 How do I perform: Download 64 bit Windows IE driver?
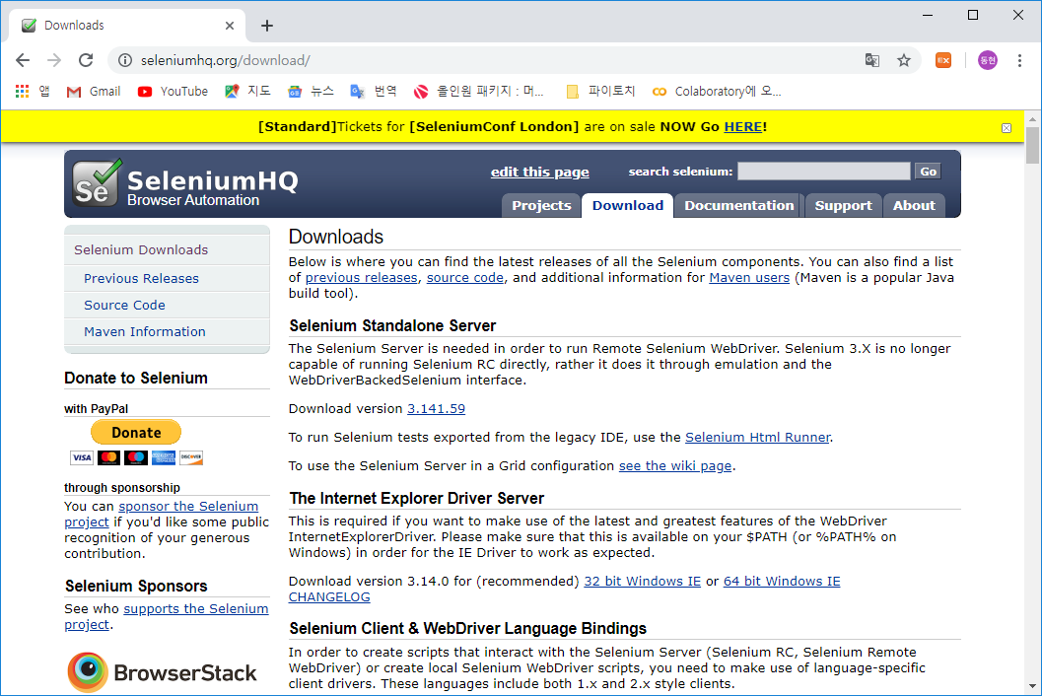coord(782,582)
